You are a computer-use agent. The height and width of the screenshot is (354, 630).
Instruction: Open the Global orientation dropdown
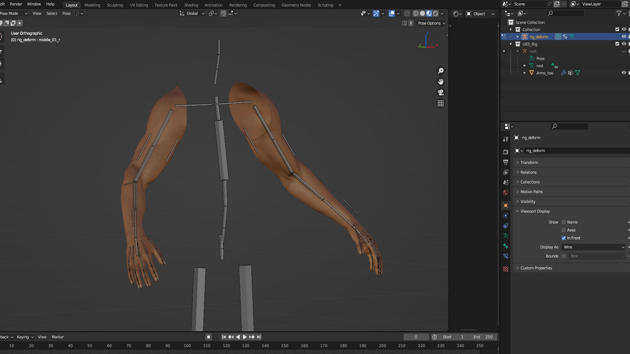coord(192,13)
